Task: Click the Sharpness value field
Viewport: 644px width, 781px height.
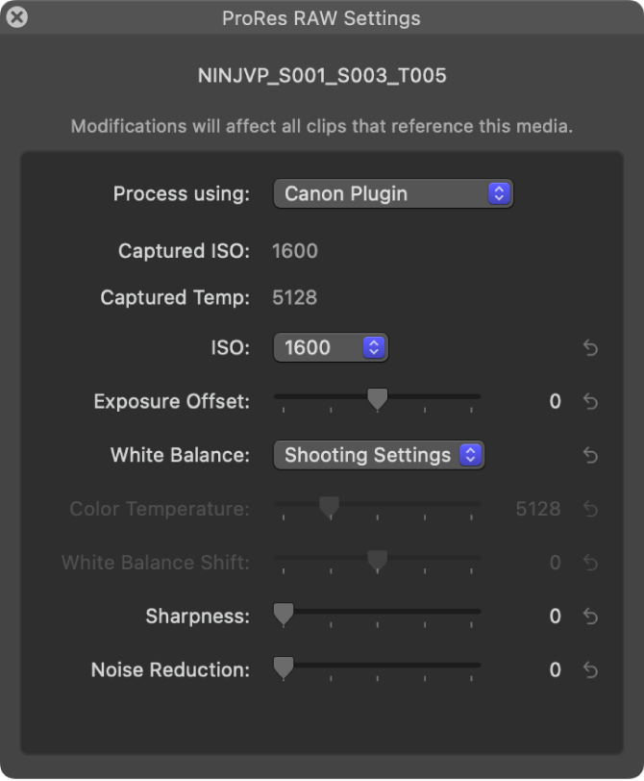Action: [x=555, y=617]
